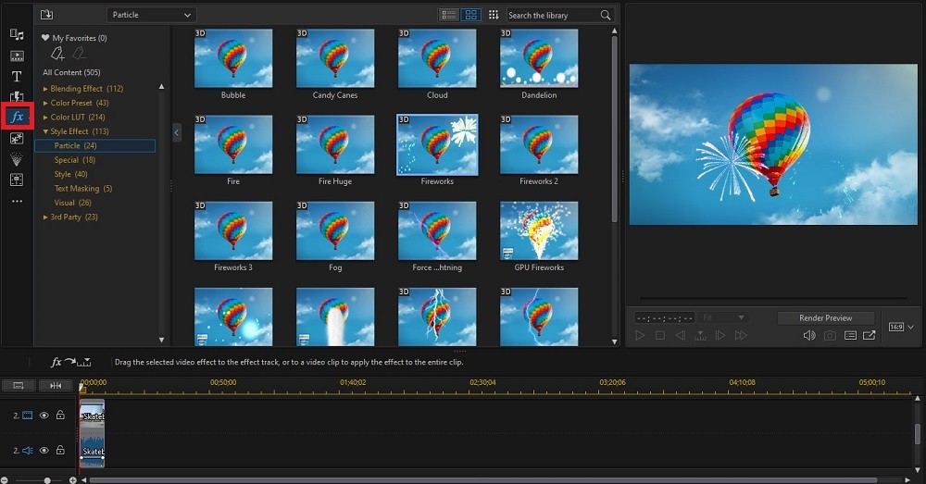Select the GPU Fireworks effect thumbnail
Screen dimensions: 926x484
539,231
